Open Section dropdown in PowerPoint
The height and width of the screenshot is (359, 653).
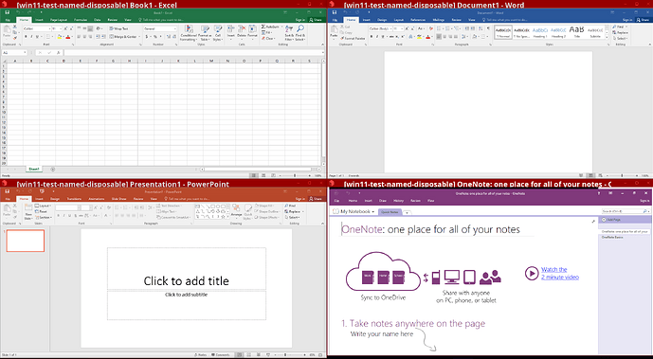pyautogui.click(x=44, y=217)
